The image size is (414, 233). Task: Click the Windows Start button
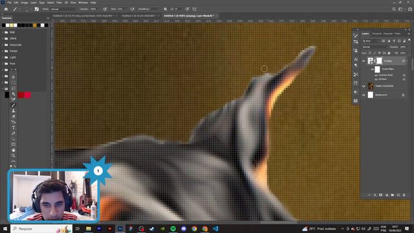5,228
